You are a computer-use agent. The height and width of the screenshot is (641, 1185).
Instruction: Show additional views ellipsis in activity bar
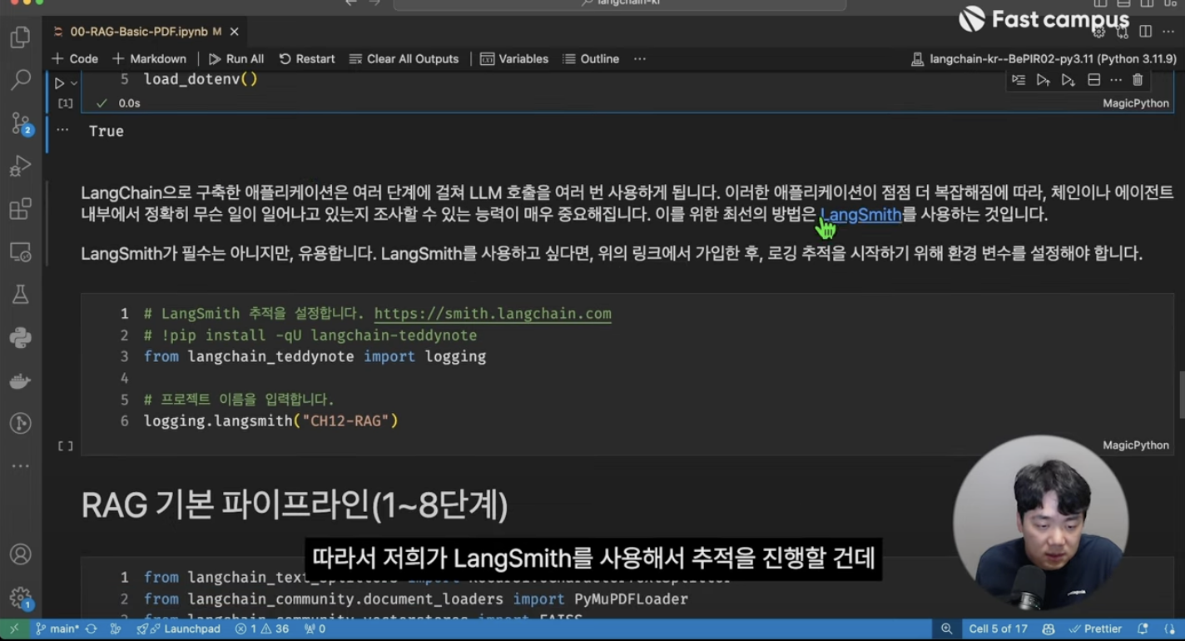pyautogui.click(x=20, y=466)
